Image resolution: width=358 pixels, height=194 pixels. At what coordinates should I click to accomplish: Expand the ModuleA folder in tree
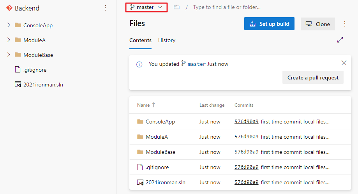pos(9,40)
